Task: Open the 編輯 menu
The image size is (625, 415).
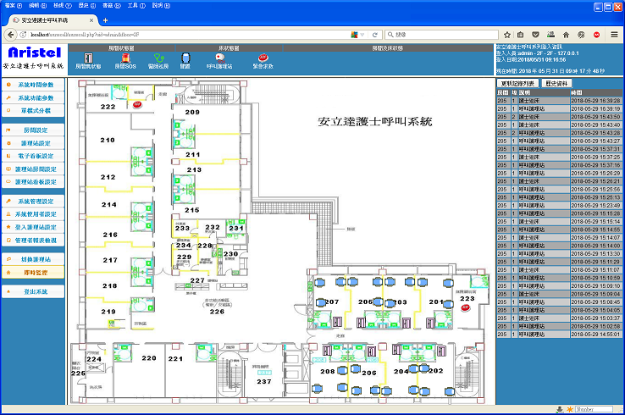Action: [x=37, y=6]
